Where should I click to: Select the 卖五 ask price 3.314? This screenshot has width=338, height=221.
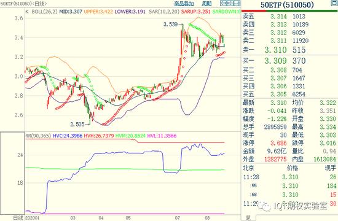click(278, 17)
